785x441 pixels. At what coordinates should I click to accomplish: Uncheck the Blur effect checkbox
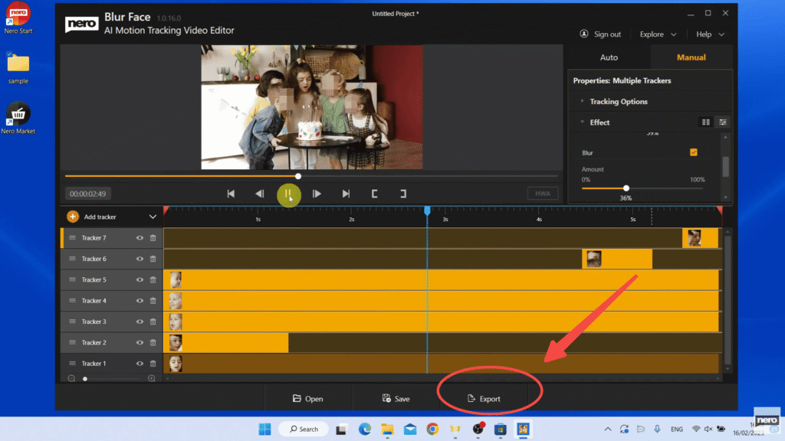click(x=693, y=152)
